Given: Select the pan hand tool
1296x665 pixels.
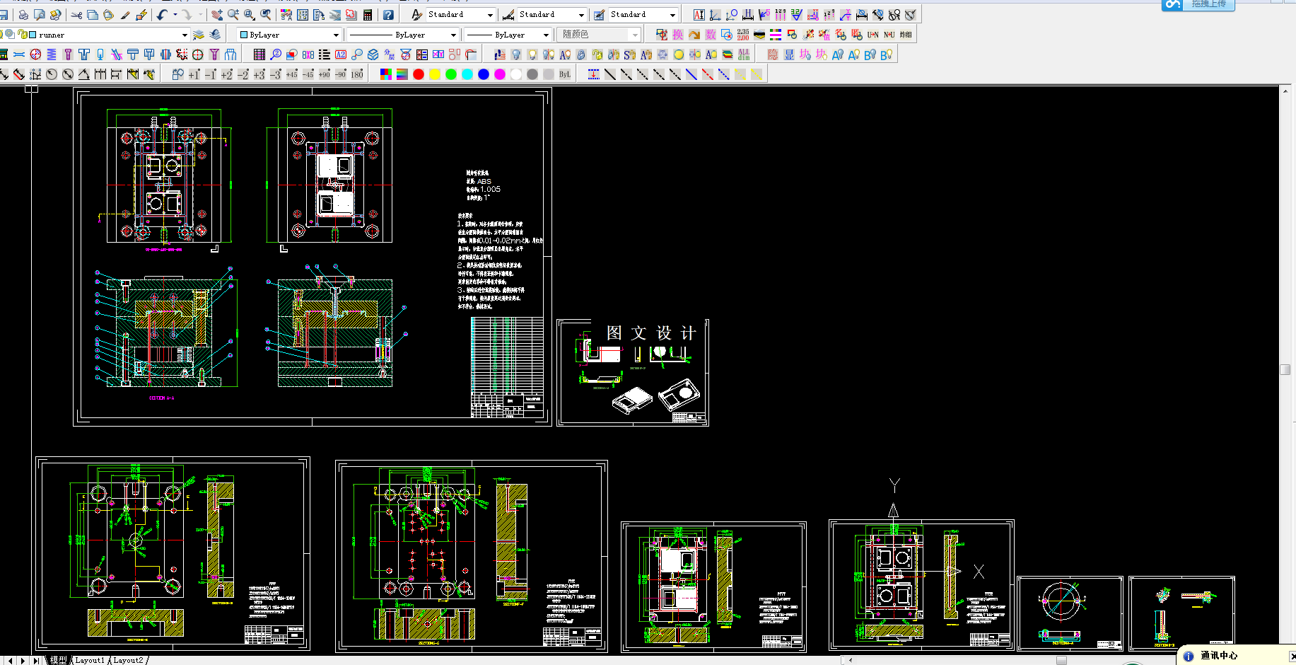Looking at the screenshot, I should pos(217,15).
